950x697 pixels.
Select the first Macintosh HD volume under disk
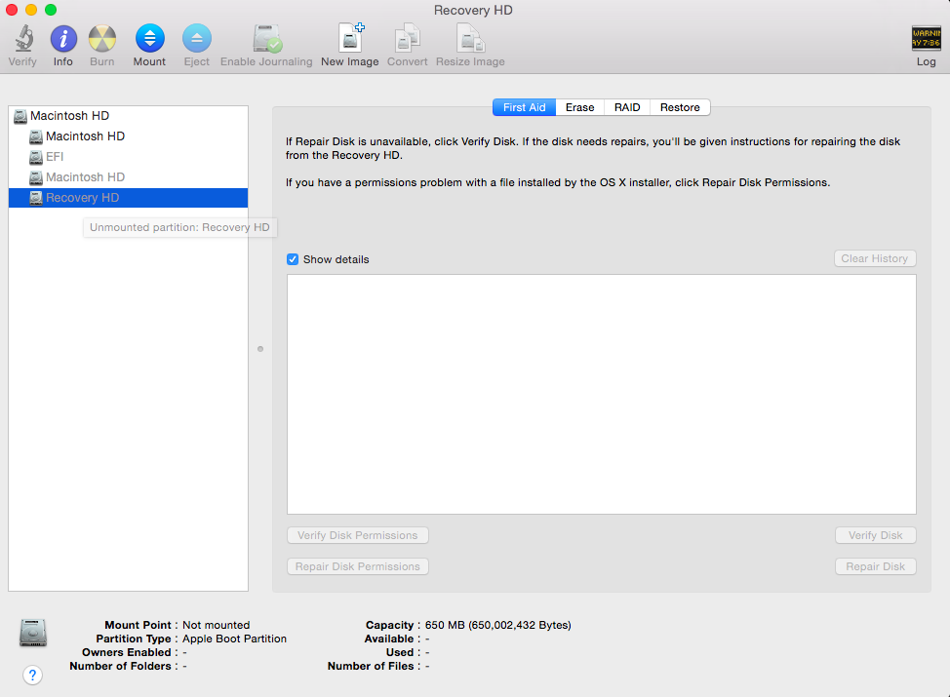pyautogui.click(x=129, y=136)
